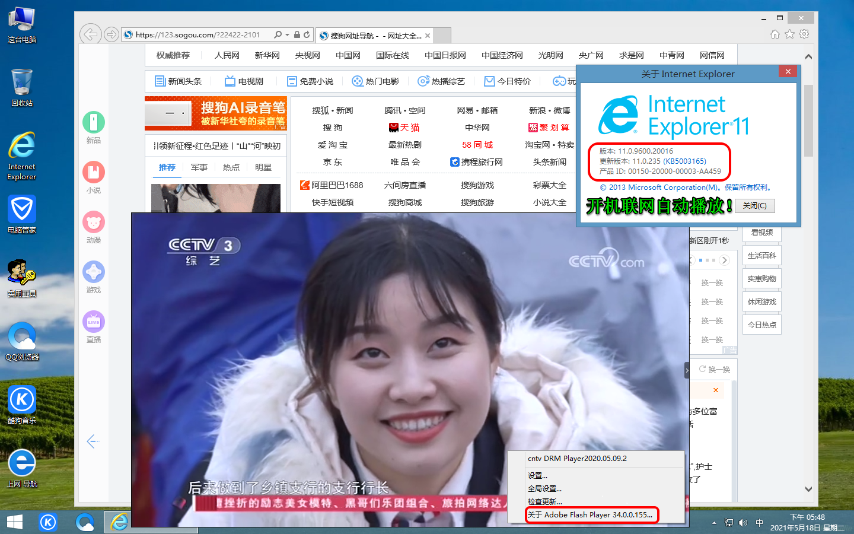Open 上网导航 desktop shortcut
This screenshot has width=854, height=534.
click(x=22, y=469)
